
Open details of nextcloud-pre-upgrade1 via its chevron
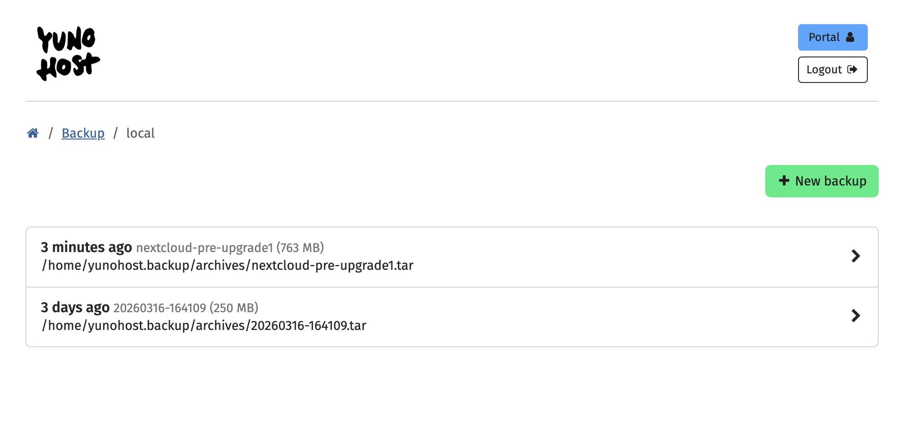tap(855, 257)
